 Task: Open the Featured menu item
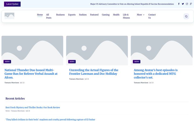click(94, 15)
